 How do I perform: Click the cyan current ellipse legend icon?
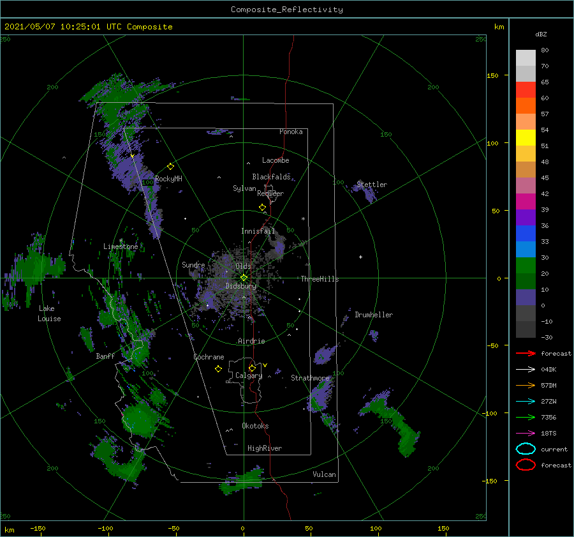tap(526, 449)
